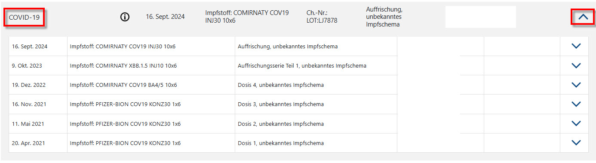Select the COVID-19 heading label

[x=24, y=17]
